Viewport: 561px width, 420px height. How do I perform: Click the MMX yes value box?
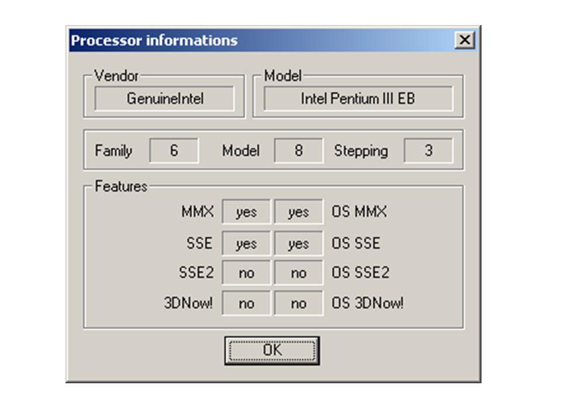tap(246, 212)
